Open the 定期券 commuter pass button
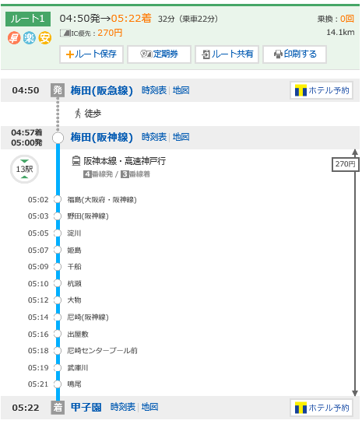 [x=159, y=54]
